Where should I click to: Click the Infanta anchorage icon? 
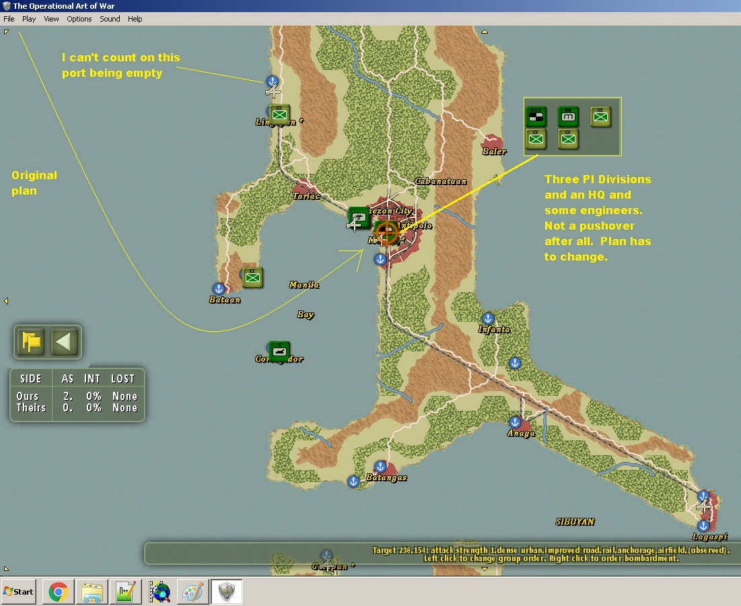coord(488,318)
